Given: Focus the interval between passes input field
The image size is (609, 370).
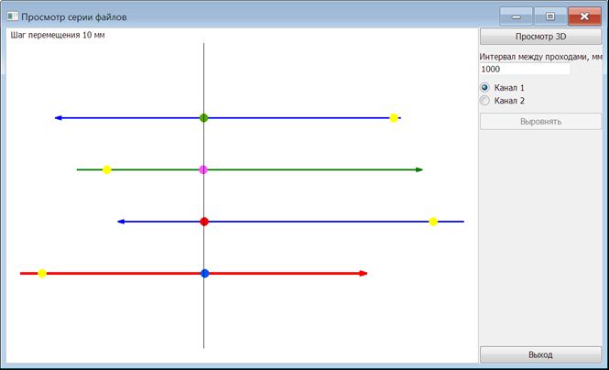Looking at the screenshot, I should [525, 69].
